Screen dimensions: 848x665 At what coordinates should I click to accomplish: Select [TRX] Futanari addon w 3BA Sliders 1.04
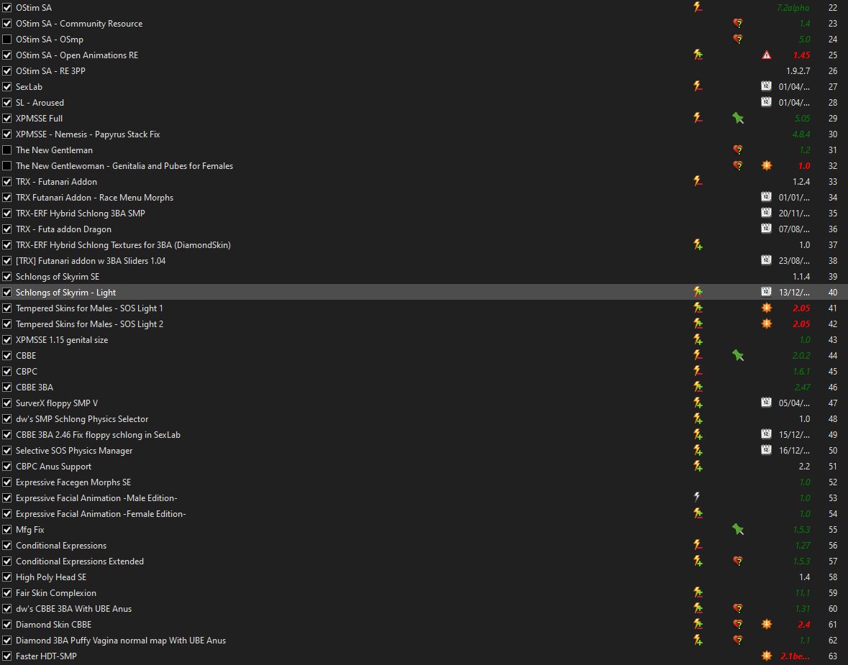click(91, 260)
